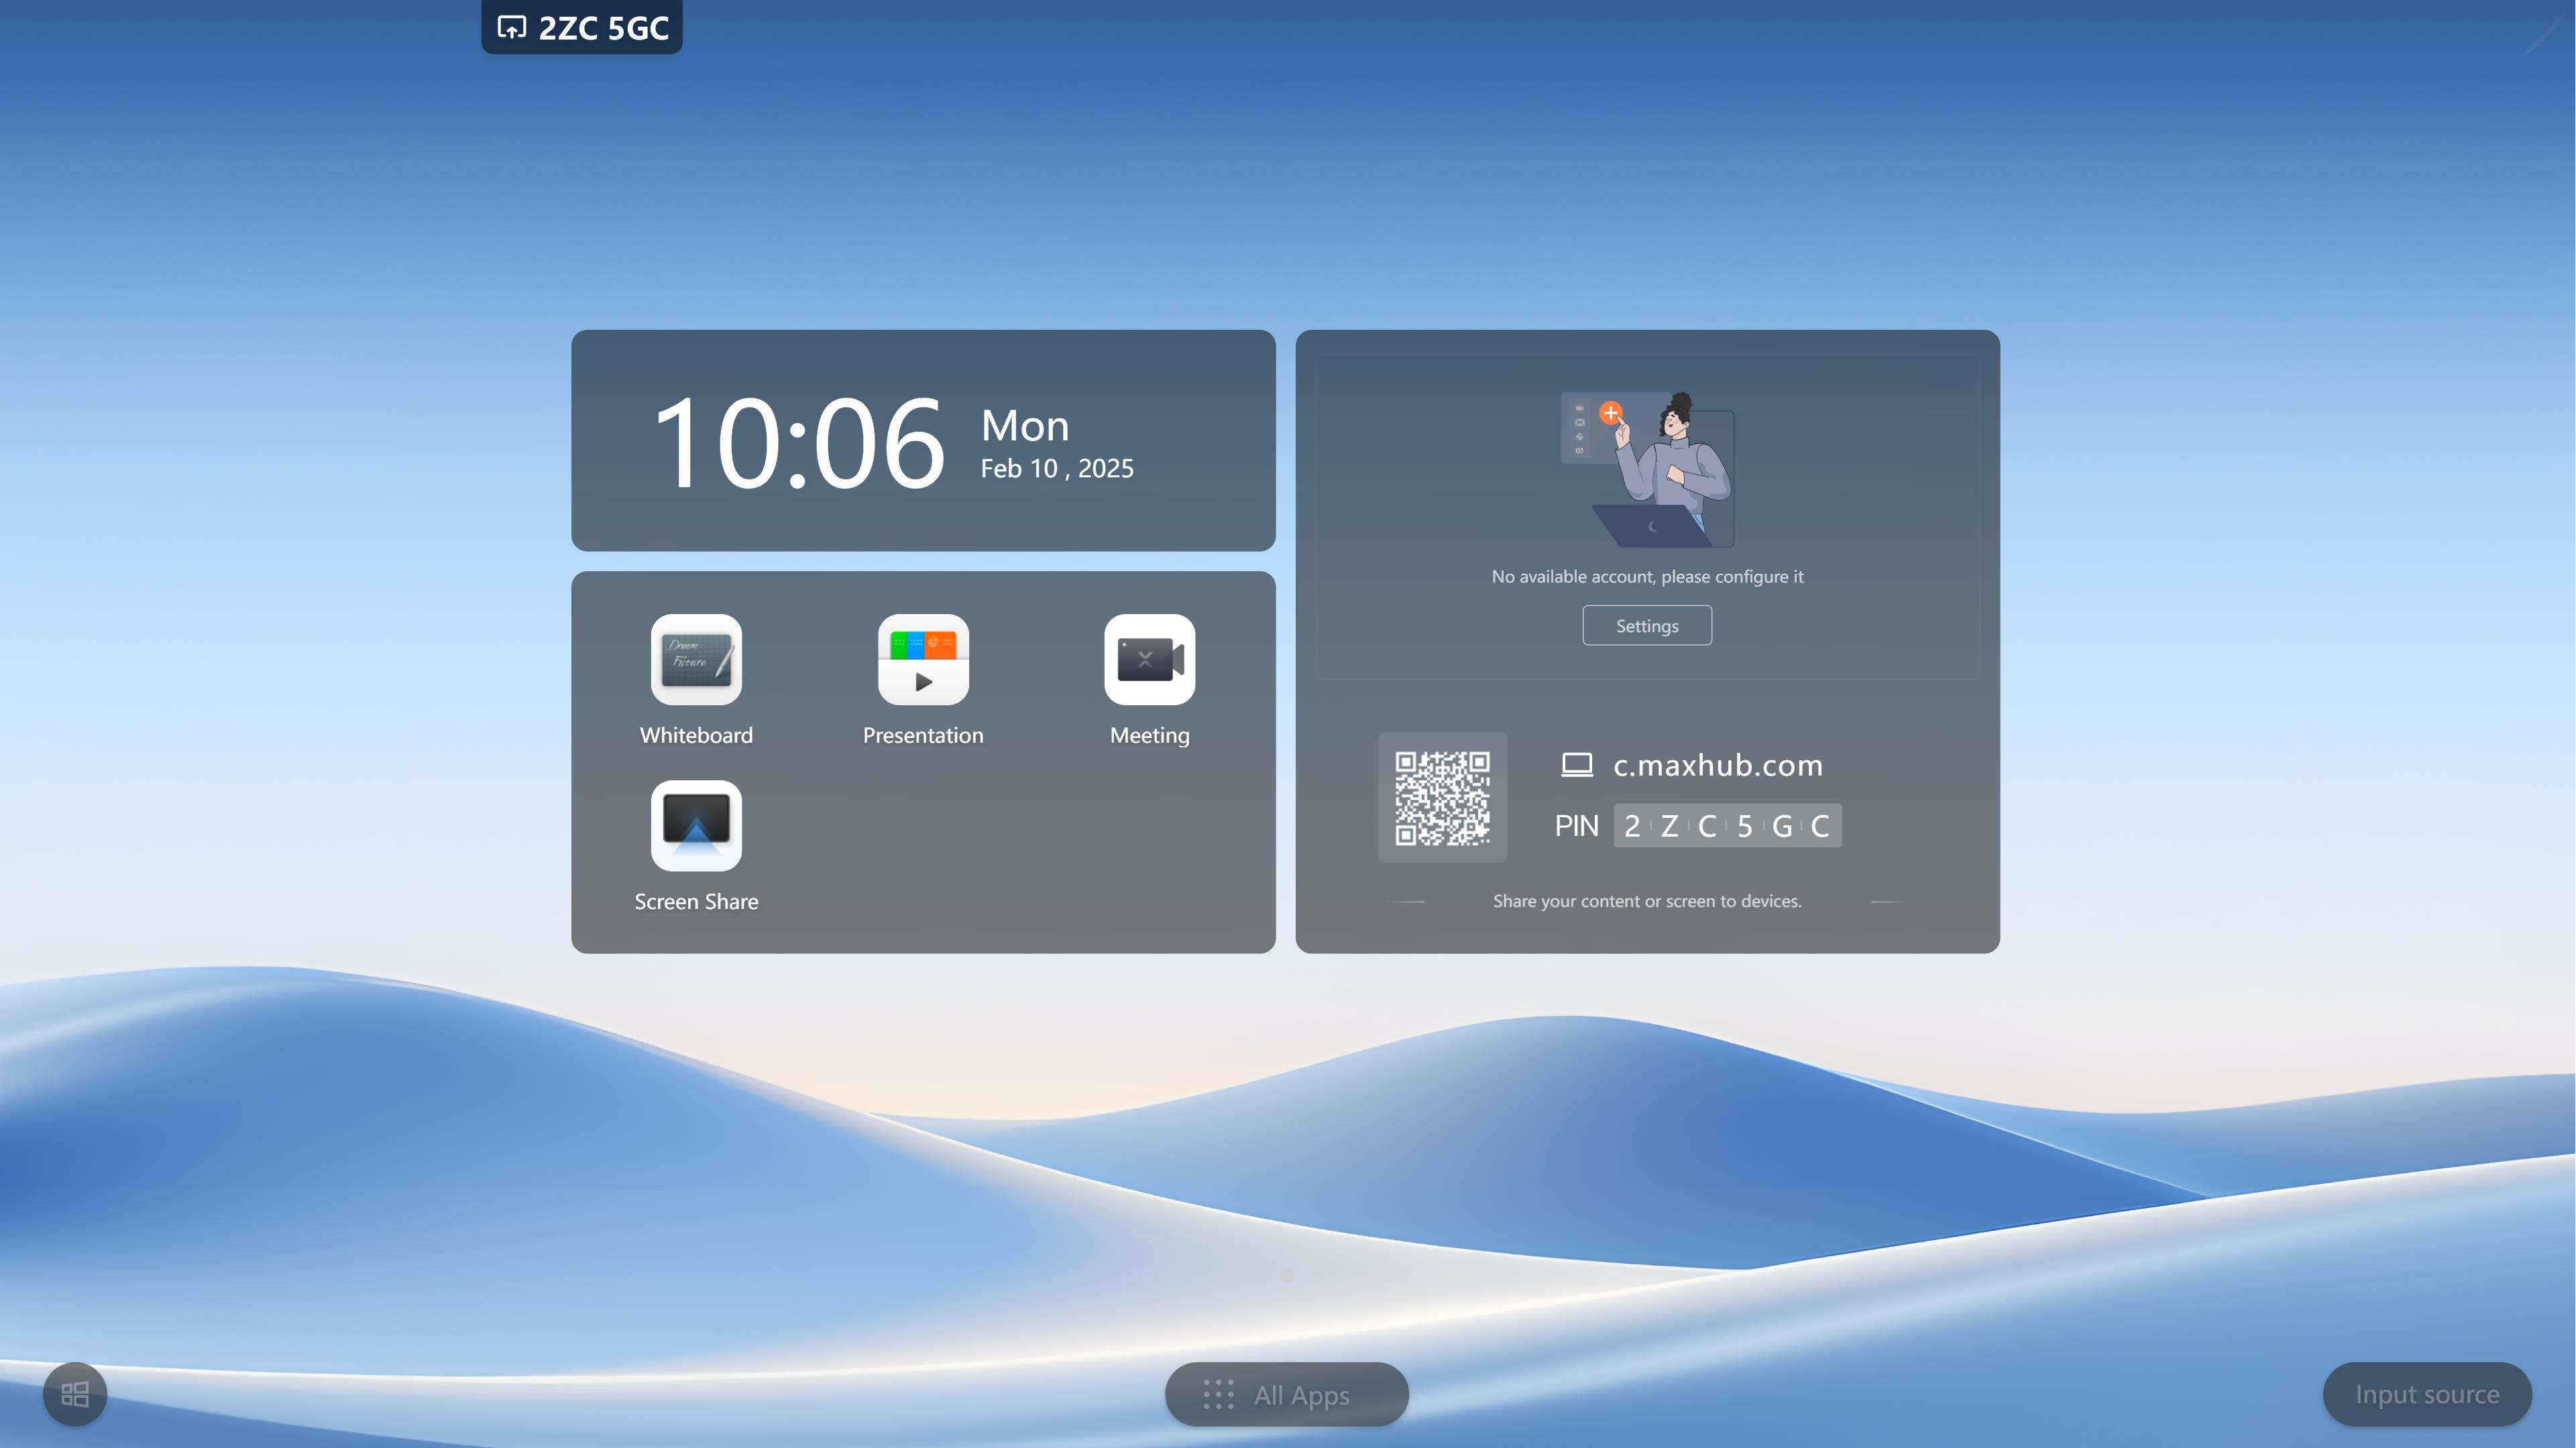Click the 2ZC 5GC code badge text
Screen dimensions: 2576x1448
[x=603, y=28]
